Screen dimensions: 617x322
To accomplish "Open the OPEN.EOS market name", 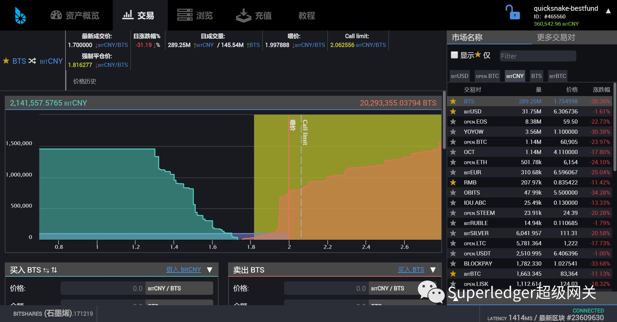I will tap(475, 122).
